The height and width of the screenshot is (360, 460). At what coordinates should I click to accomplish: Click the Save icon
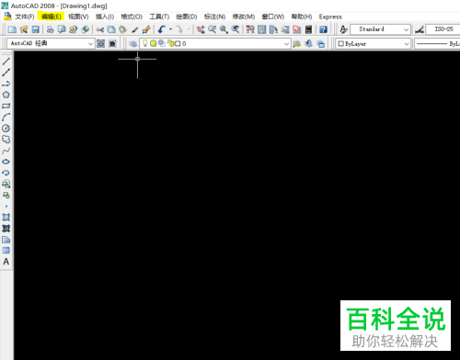point(36,29)
